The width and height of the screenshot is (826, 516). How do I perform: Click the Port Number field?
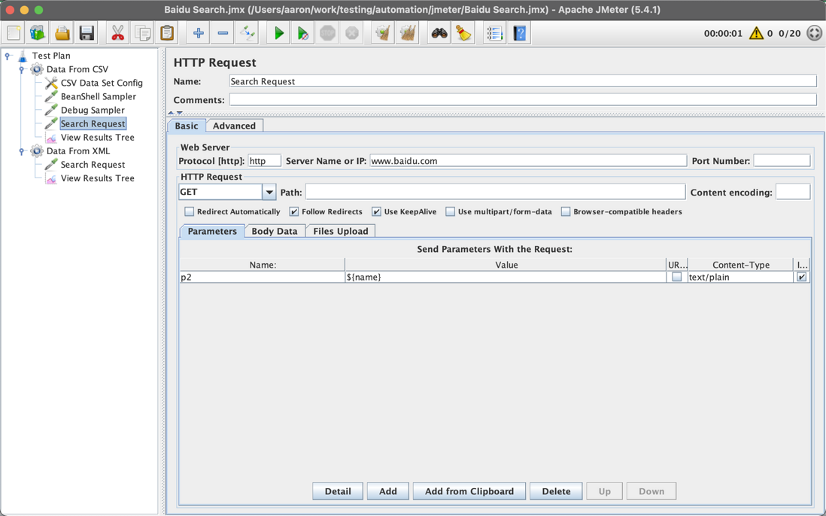coord(782,161)
